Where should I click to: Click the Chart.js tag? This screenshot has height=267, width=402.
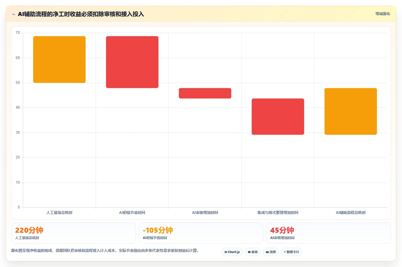[232, 252]
